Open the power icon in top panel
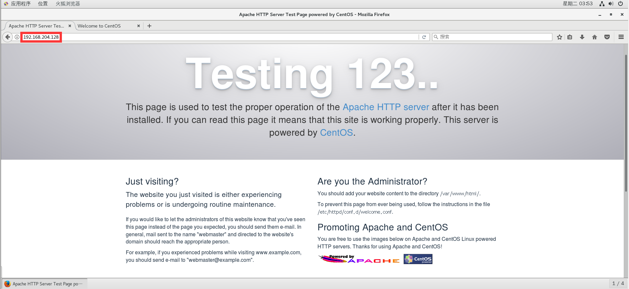Image resolution: width=629 pixels, height=289 pixels. point(620,4)
